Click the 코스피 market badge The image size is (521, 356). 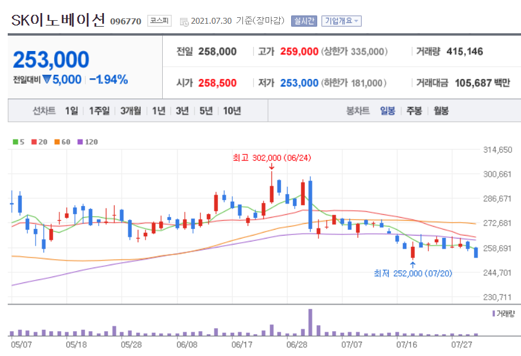159,21
